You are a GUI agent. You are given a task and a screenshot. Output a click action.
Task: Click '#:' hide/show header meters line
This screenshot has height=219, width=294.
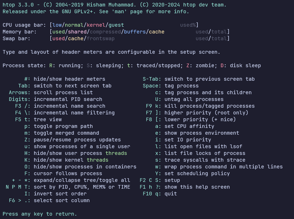(65, 79)
